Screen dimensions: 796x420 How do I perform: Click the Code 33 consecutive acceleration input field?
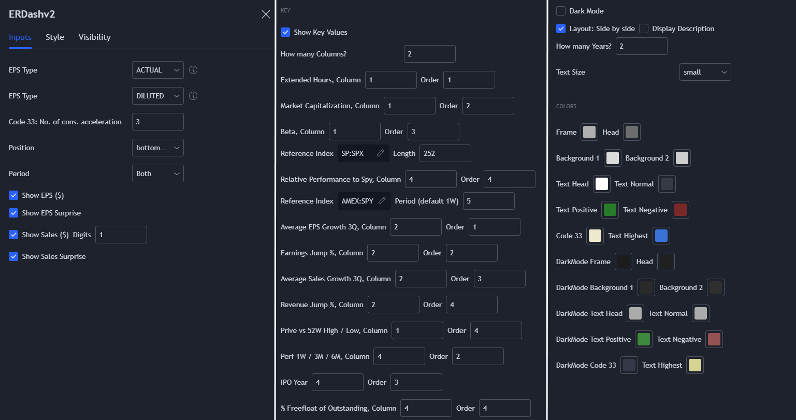point(158,122)
